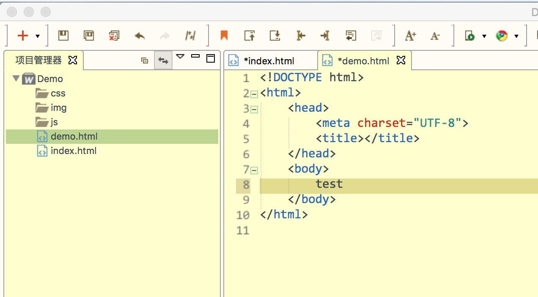Click the toolbar icon right of Redo
The height and width of the screenshot is (297, 538).
point(190,36)
